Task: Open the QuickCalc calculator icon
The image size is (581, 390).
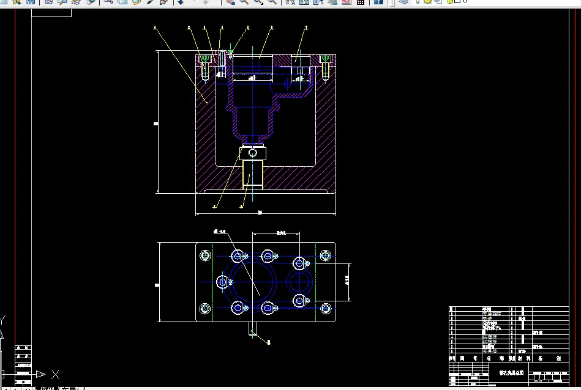Action: coord(360,1)
